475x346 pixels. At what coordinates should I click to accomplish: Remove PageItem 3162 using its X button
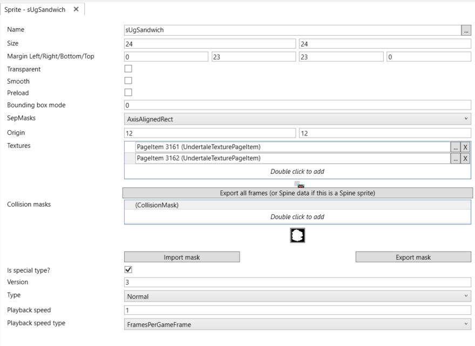(x=465, y=159)
